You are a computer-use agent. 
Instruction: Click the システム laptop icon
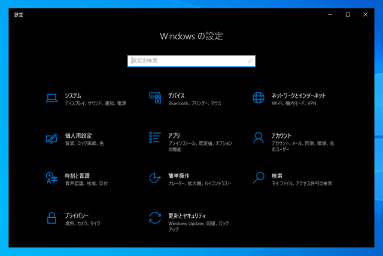tap(52, 98)
